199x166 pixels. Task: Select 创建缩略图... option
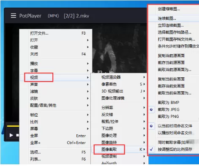point(174,9)
